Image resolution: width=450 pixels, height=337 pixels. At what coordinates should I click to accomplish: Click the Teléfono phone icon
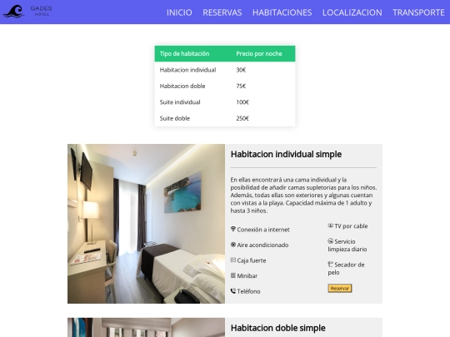pos(233,291)
